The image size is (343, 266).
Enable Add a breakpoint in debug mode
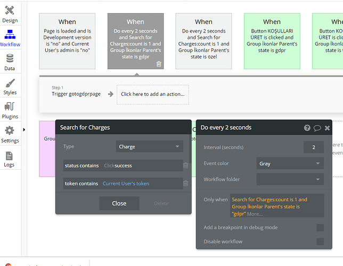coord(320,228)
